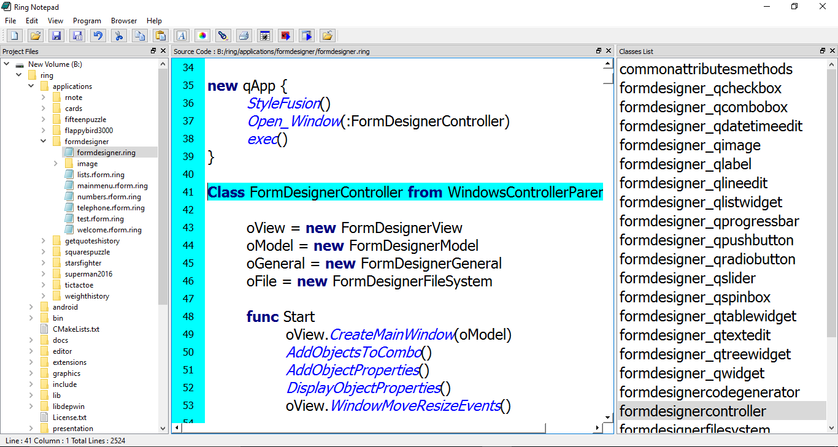Expand the android folder in tree
Image resolution: width=838 pixels, height=447 pixels.
pos(31,307)
